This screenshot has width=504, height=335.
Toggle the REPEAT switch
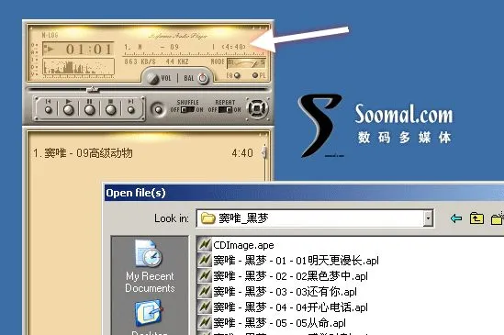coord(225,110)
